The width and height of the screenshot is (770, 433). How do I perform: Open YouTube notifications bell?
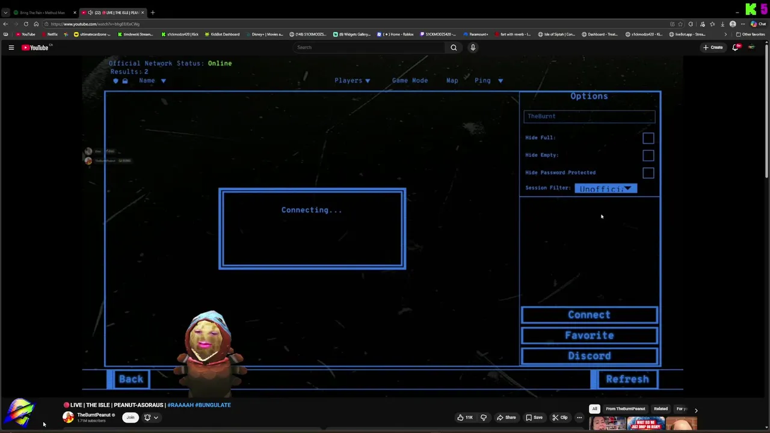(735, 48)
